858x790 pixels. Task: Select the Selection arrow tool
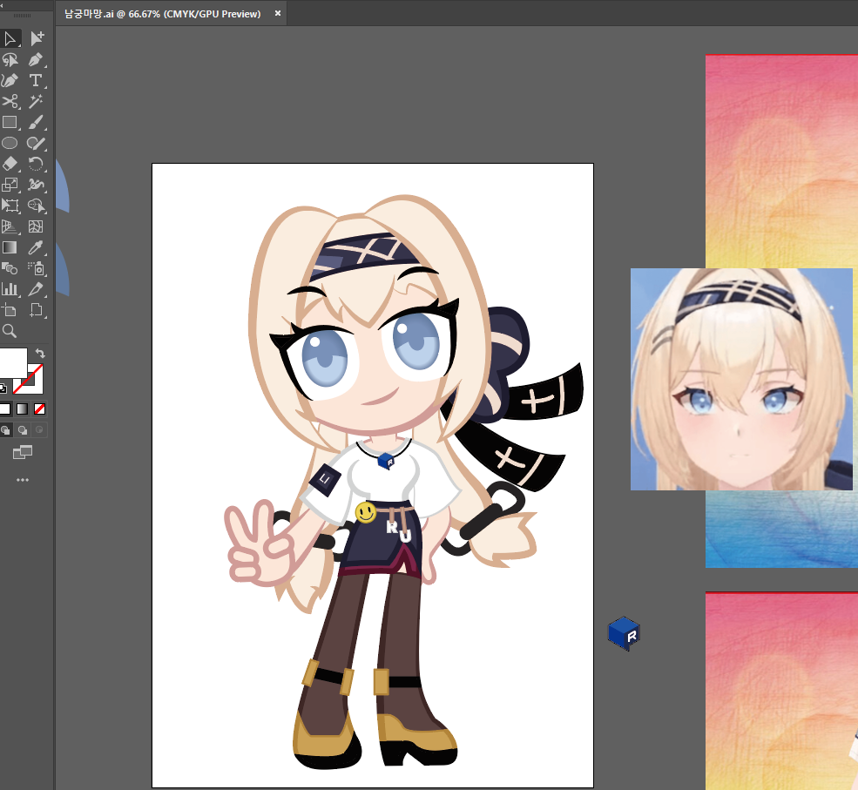click(10, 38)
